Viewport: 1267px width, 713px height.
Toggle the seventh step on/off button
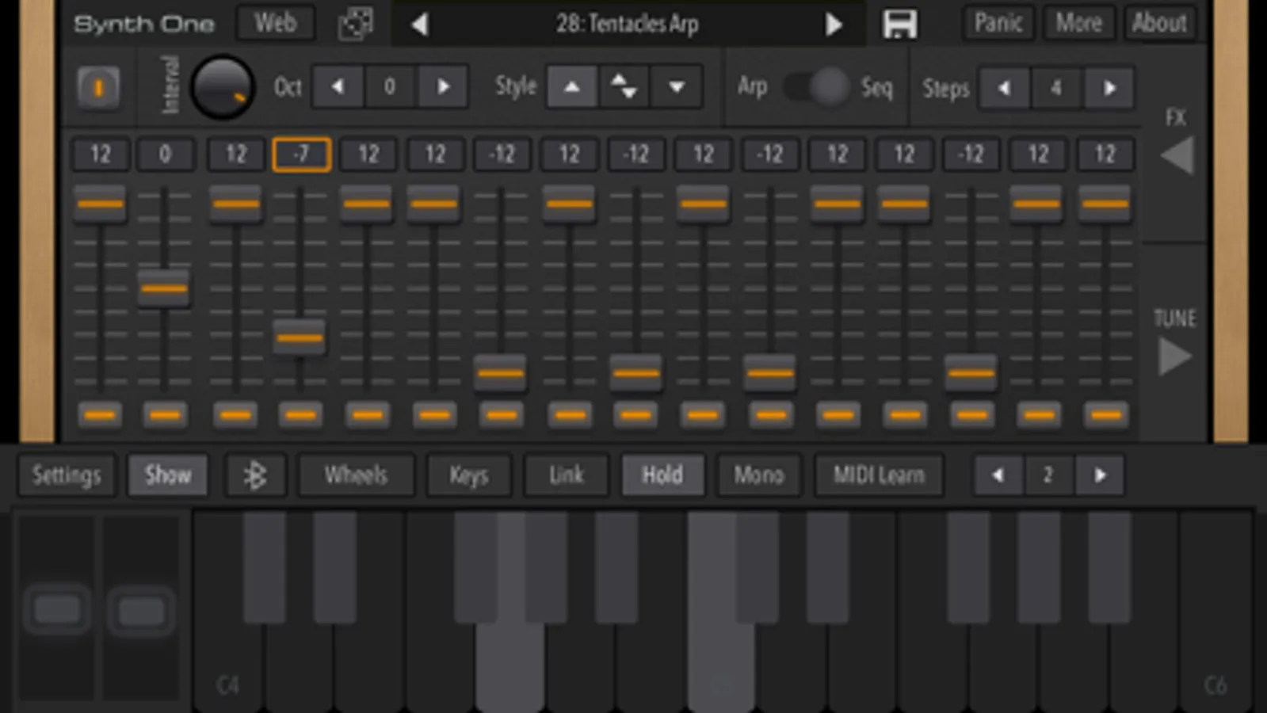502,414
